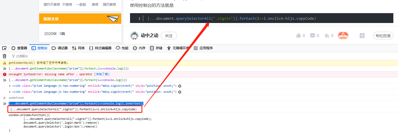Image resolution: width=398 pixels, height=133 pixels.
Task: Click the window.onload=function(){ output line
Action: [x=29, y=115]
